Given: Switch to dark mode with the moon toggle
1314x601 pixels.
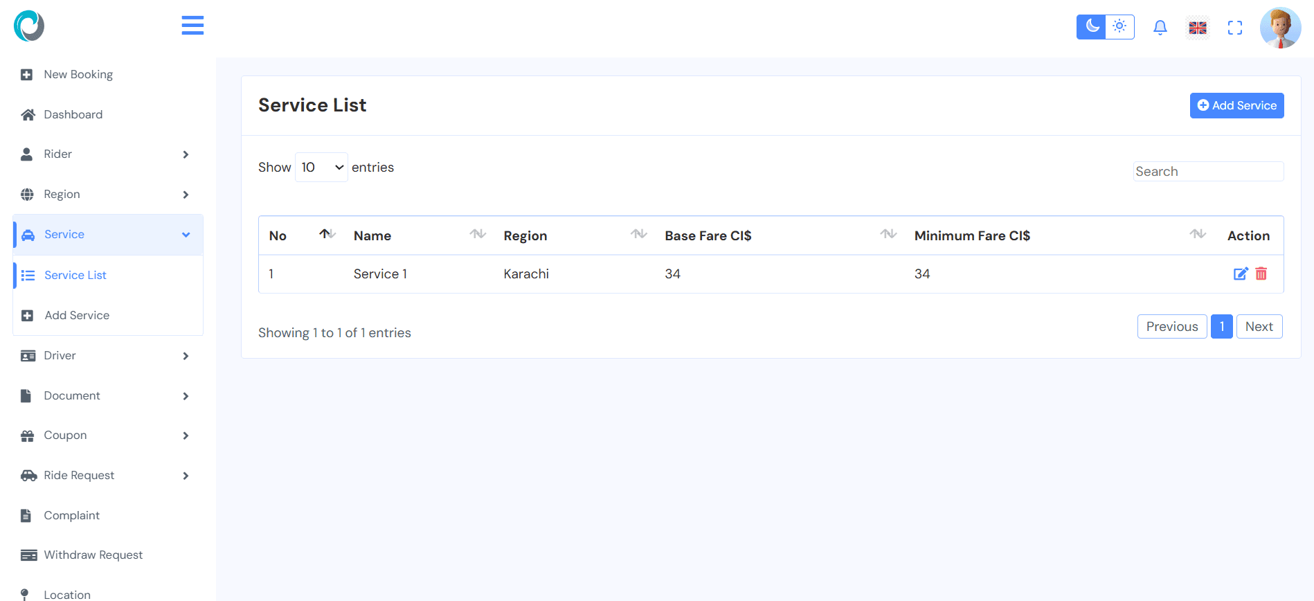Looking at the screenshot, I should click(1092, 27).
